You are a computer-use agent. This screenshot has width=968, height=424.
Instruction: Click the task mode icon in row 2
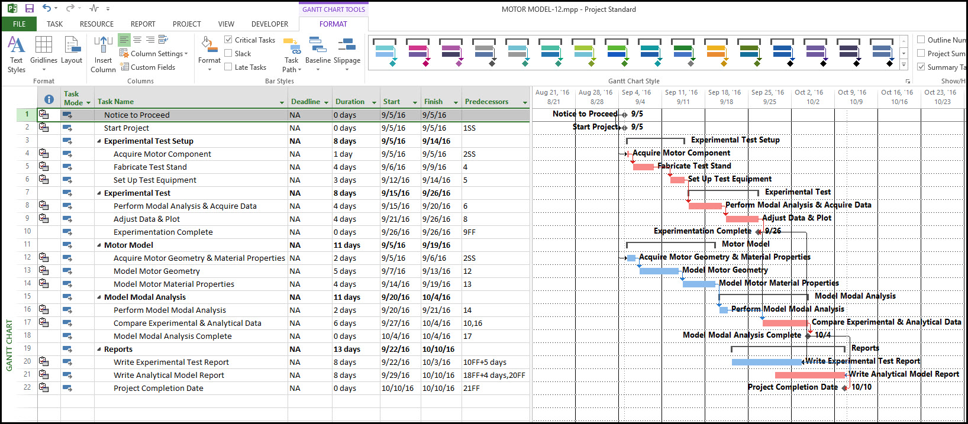pyautogui.click(x=67, y=128)
